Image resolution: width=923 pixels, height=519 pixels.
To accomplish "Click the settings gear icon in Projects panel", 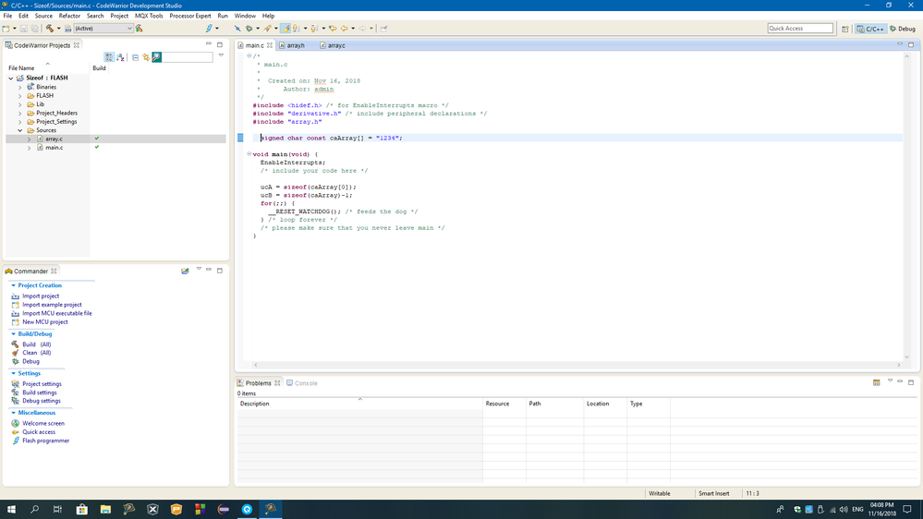I will pos(146,57).
